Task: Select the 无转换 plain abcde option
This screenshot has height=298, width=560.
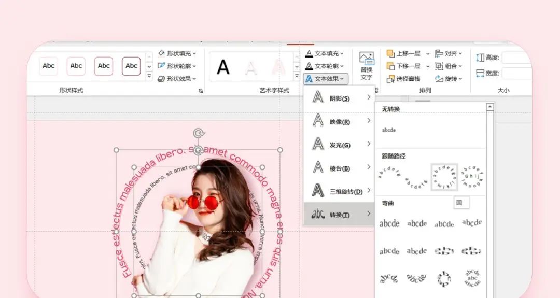Action: click(x=389, y=130)
